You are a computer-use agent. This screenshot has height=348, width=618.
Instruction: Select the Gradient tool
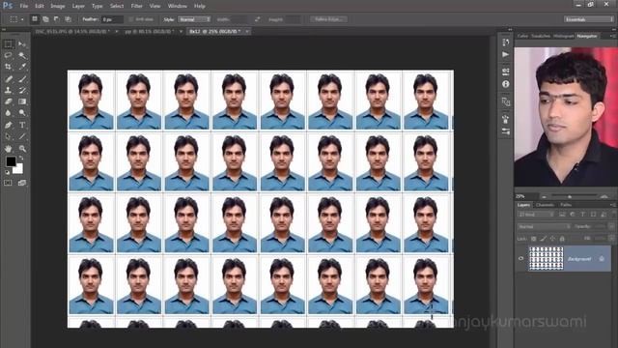(22, 101)
